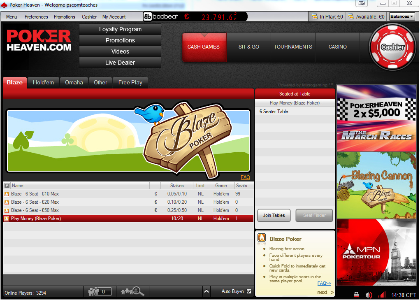The width and height of the screenshot is (420, 300).
Task: Open the Balances dropdown
Action: [x=402, y=16]
